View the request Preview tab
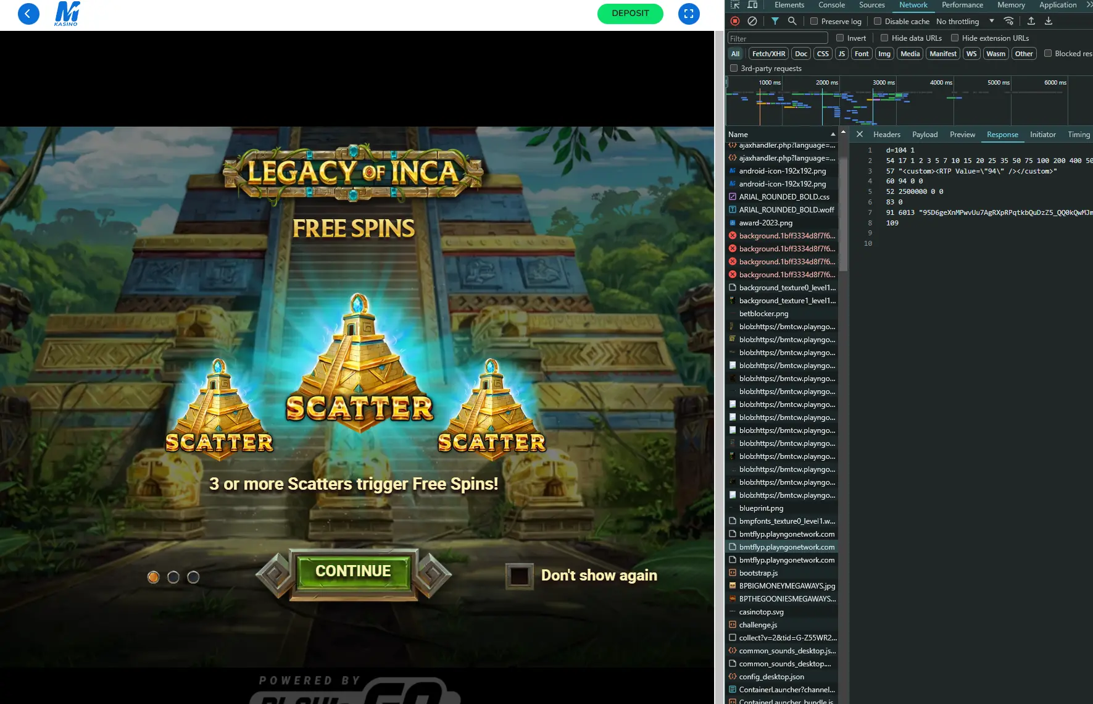The image size is (1093, 704). [x=962, y=134]
